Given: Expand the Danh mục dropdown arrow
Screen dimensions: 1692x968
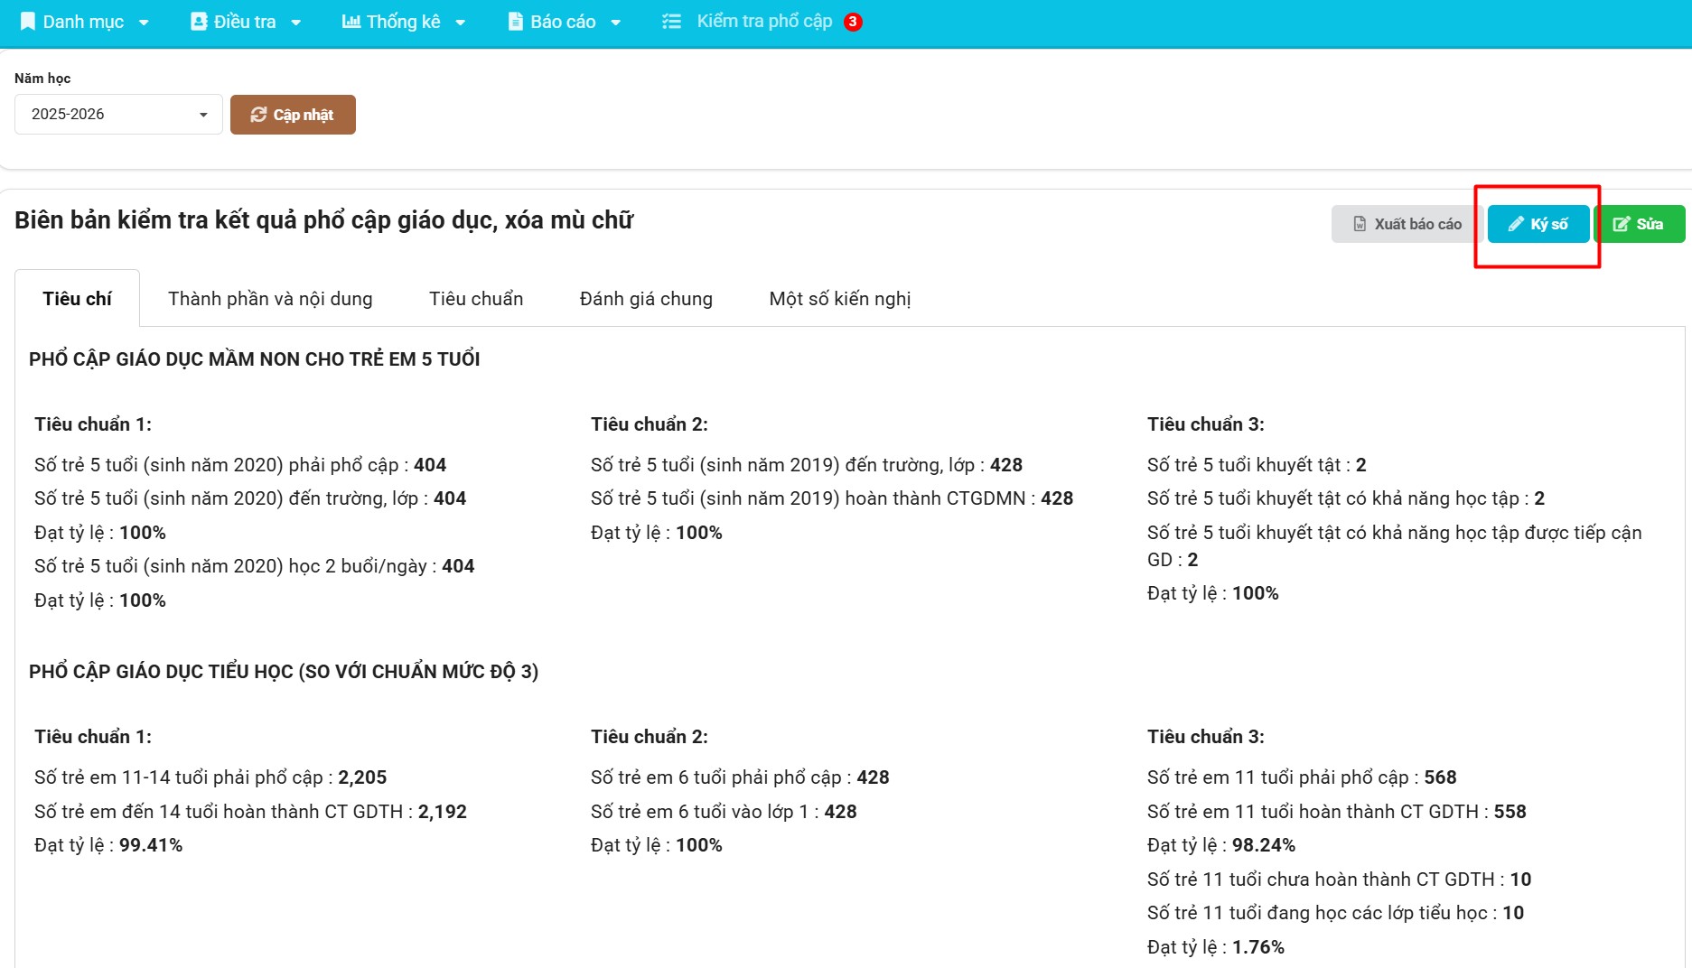Looking at the screenshot, I should (144, 23).
